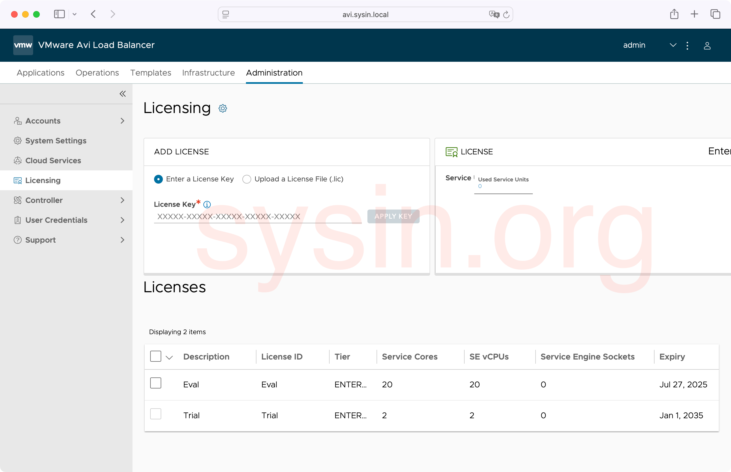Tick the select-all checkbox in table header
The height and width of the screenshot is (472, 731).
(x=156, y=356)
